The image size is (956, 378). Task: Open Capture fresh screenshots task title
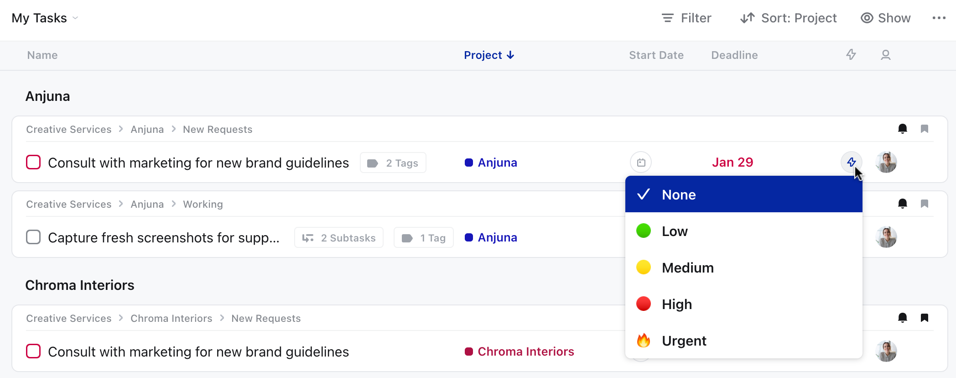164,238
